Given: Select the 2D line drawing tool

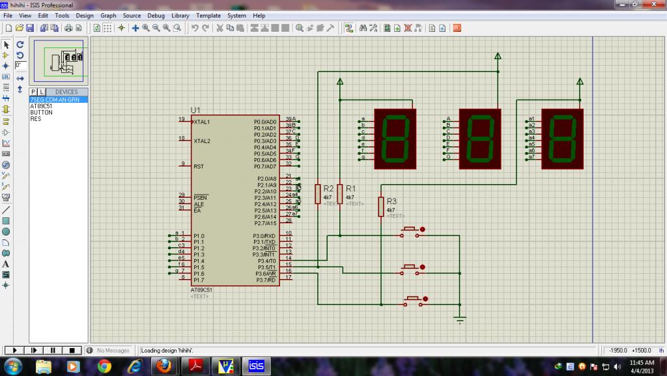Looking at the screenshot, I should click(x=6, y=209).
